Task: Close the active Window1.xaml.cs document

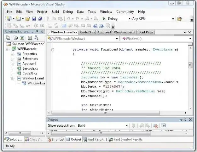Action: [x=189, y=32]
